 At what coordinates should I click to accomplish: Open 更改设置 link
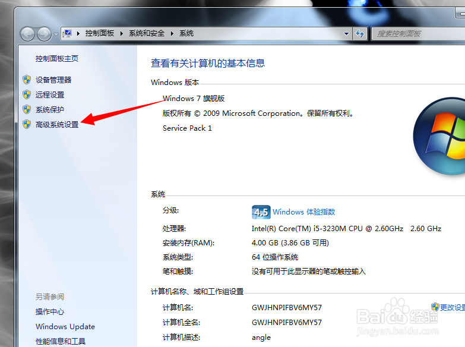[x=453, y=307]
